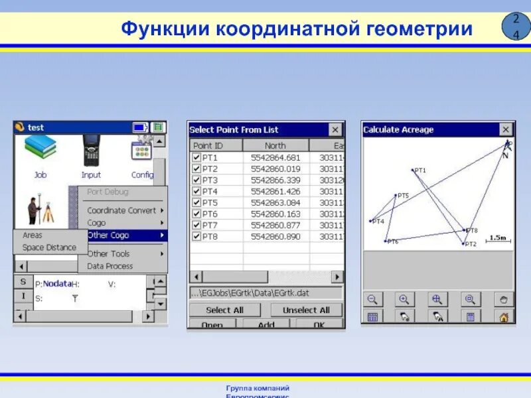Click right arrow of point list scrollbar

337,277
